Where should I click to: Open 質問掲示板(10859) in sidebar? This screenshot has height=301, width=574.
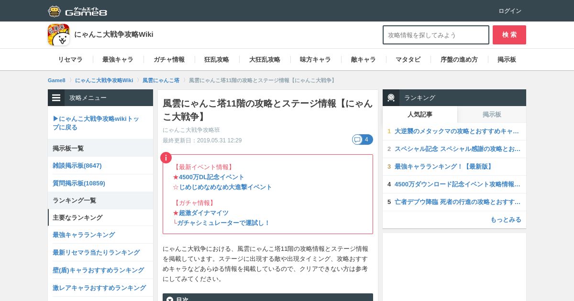[x=79, y=183]
